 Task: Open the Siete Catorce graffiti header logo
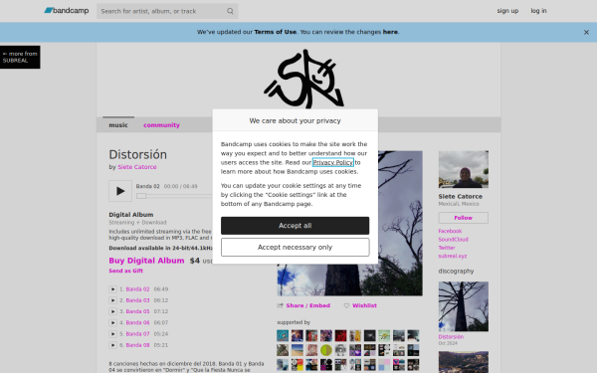(303, 79)
